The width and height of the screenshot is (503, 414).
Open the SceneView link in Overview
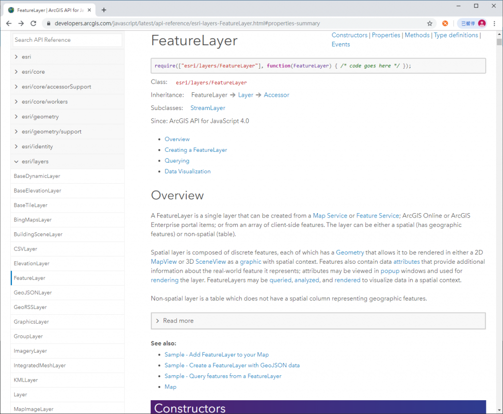211,262
